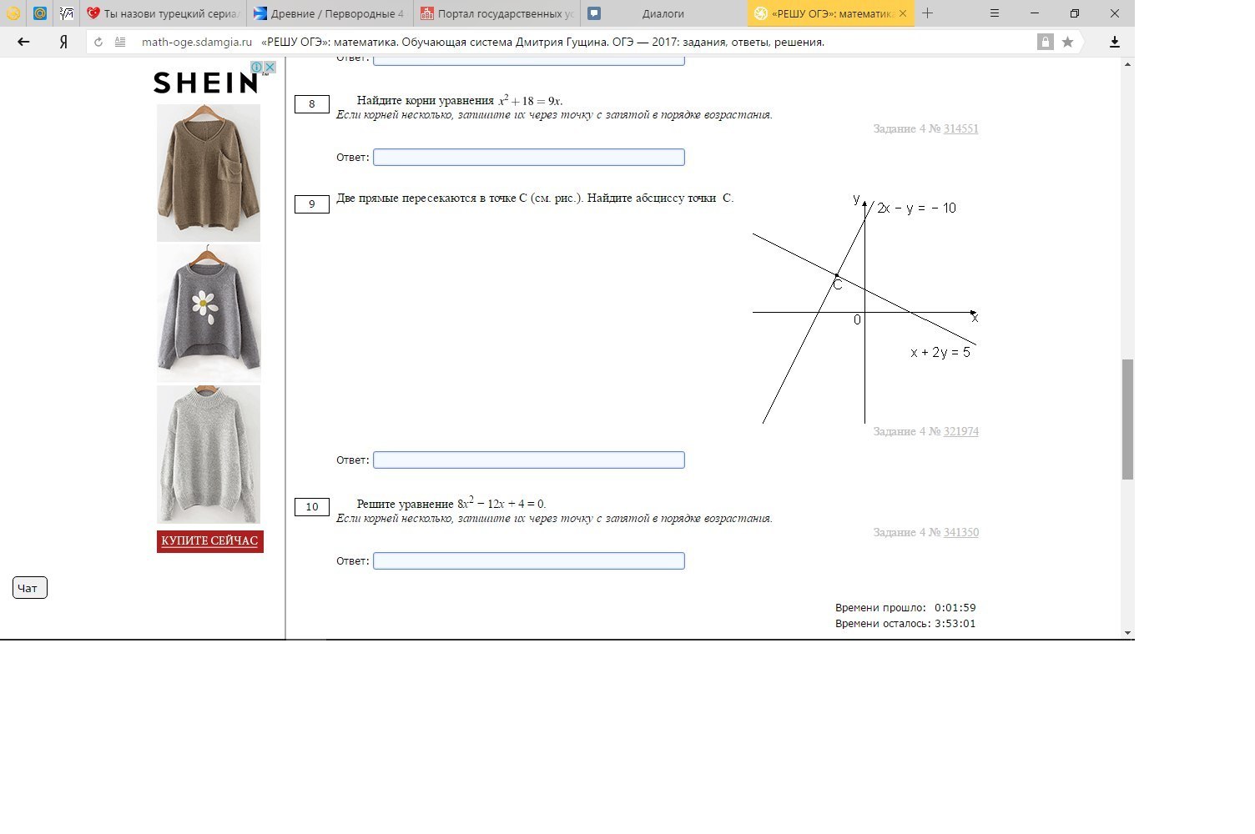Open the 'Чат' button
The image size is (1255, 834).
pyautogui.click(x=30, y=588)
